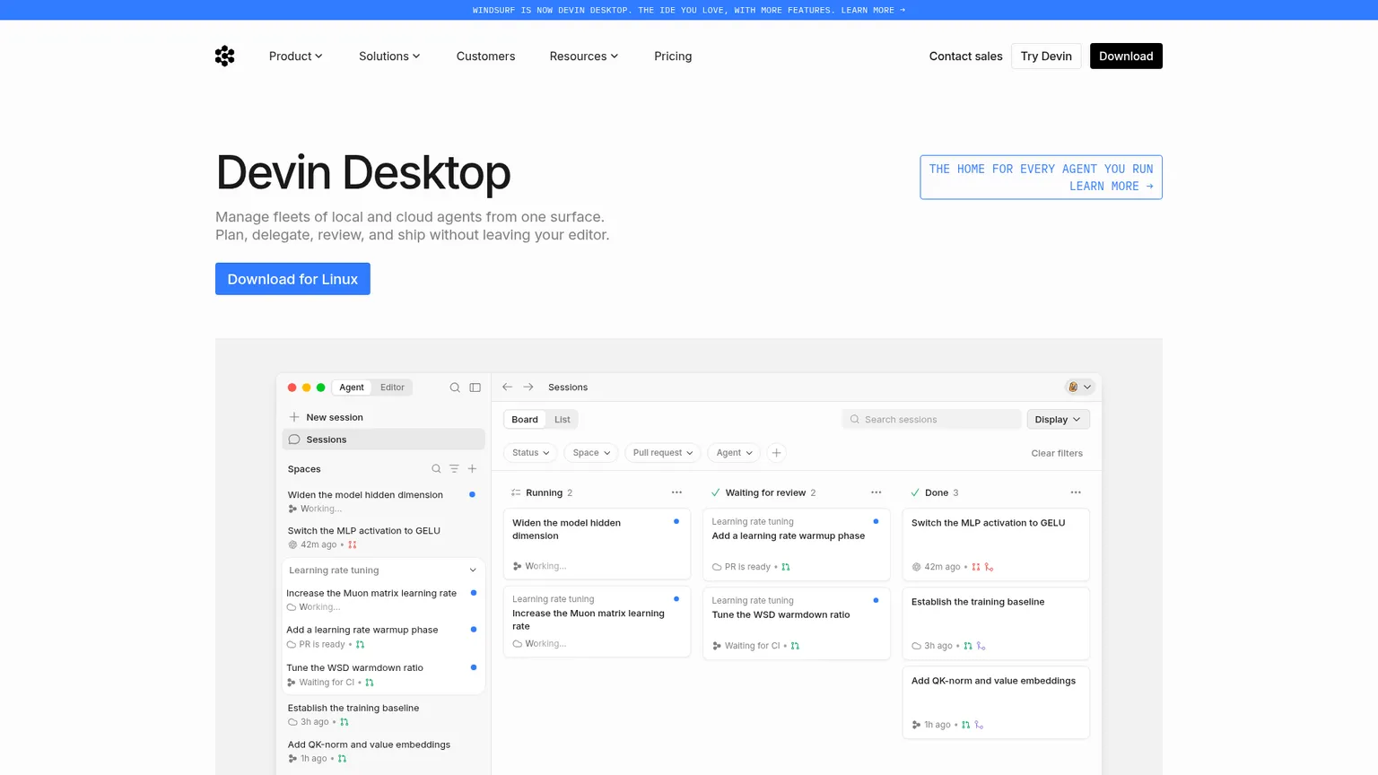Toggle the sidebar panel layout icon

tap(475, 387)
